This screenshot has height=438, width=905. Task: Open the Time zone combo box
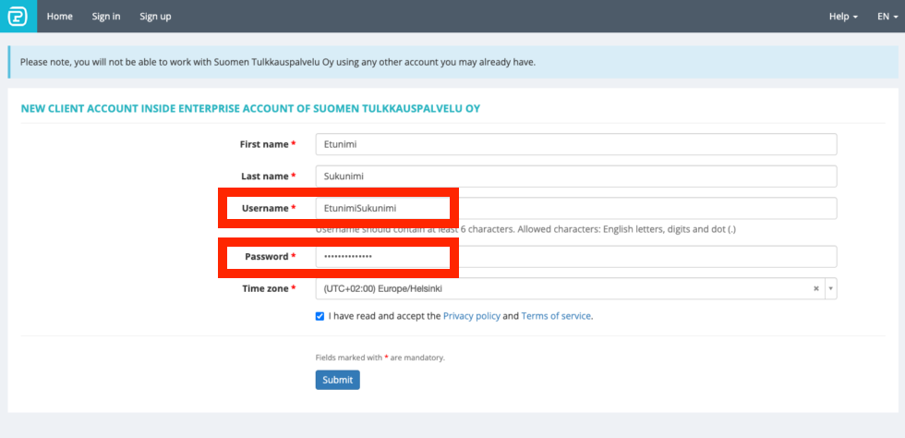tap(576, 288)
